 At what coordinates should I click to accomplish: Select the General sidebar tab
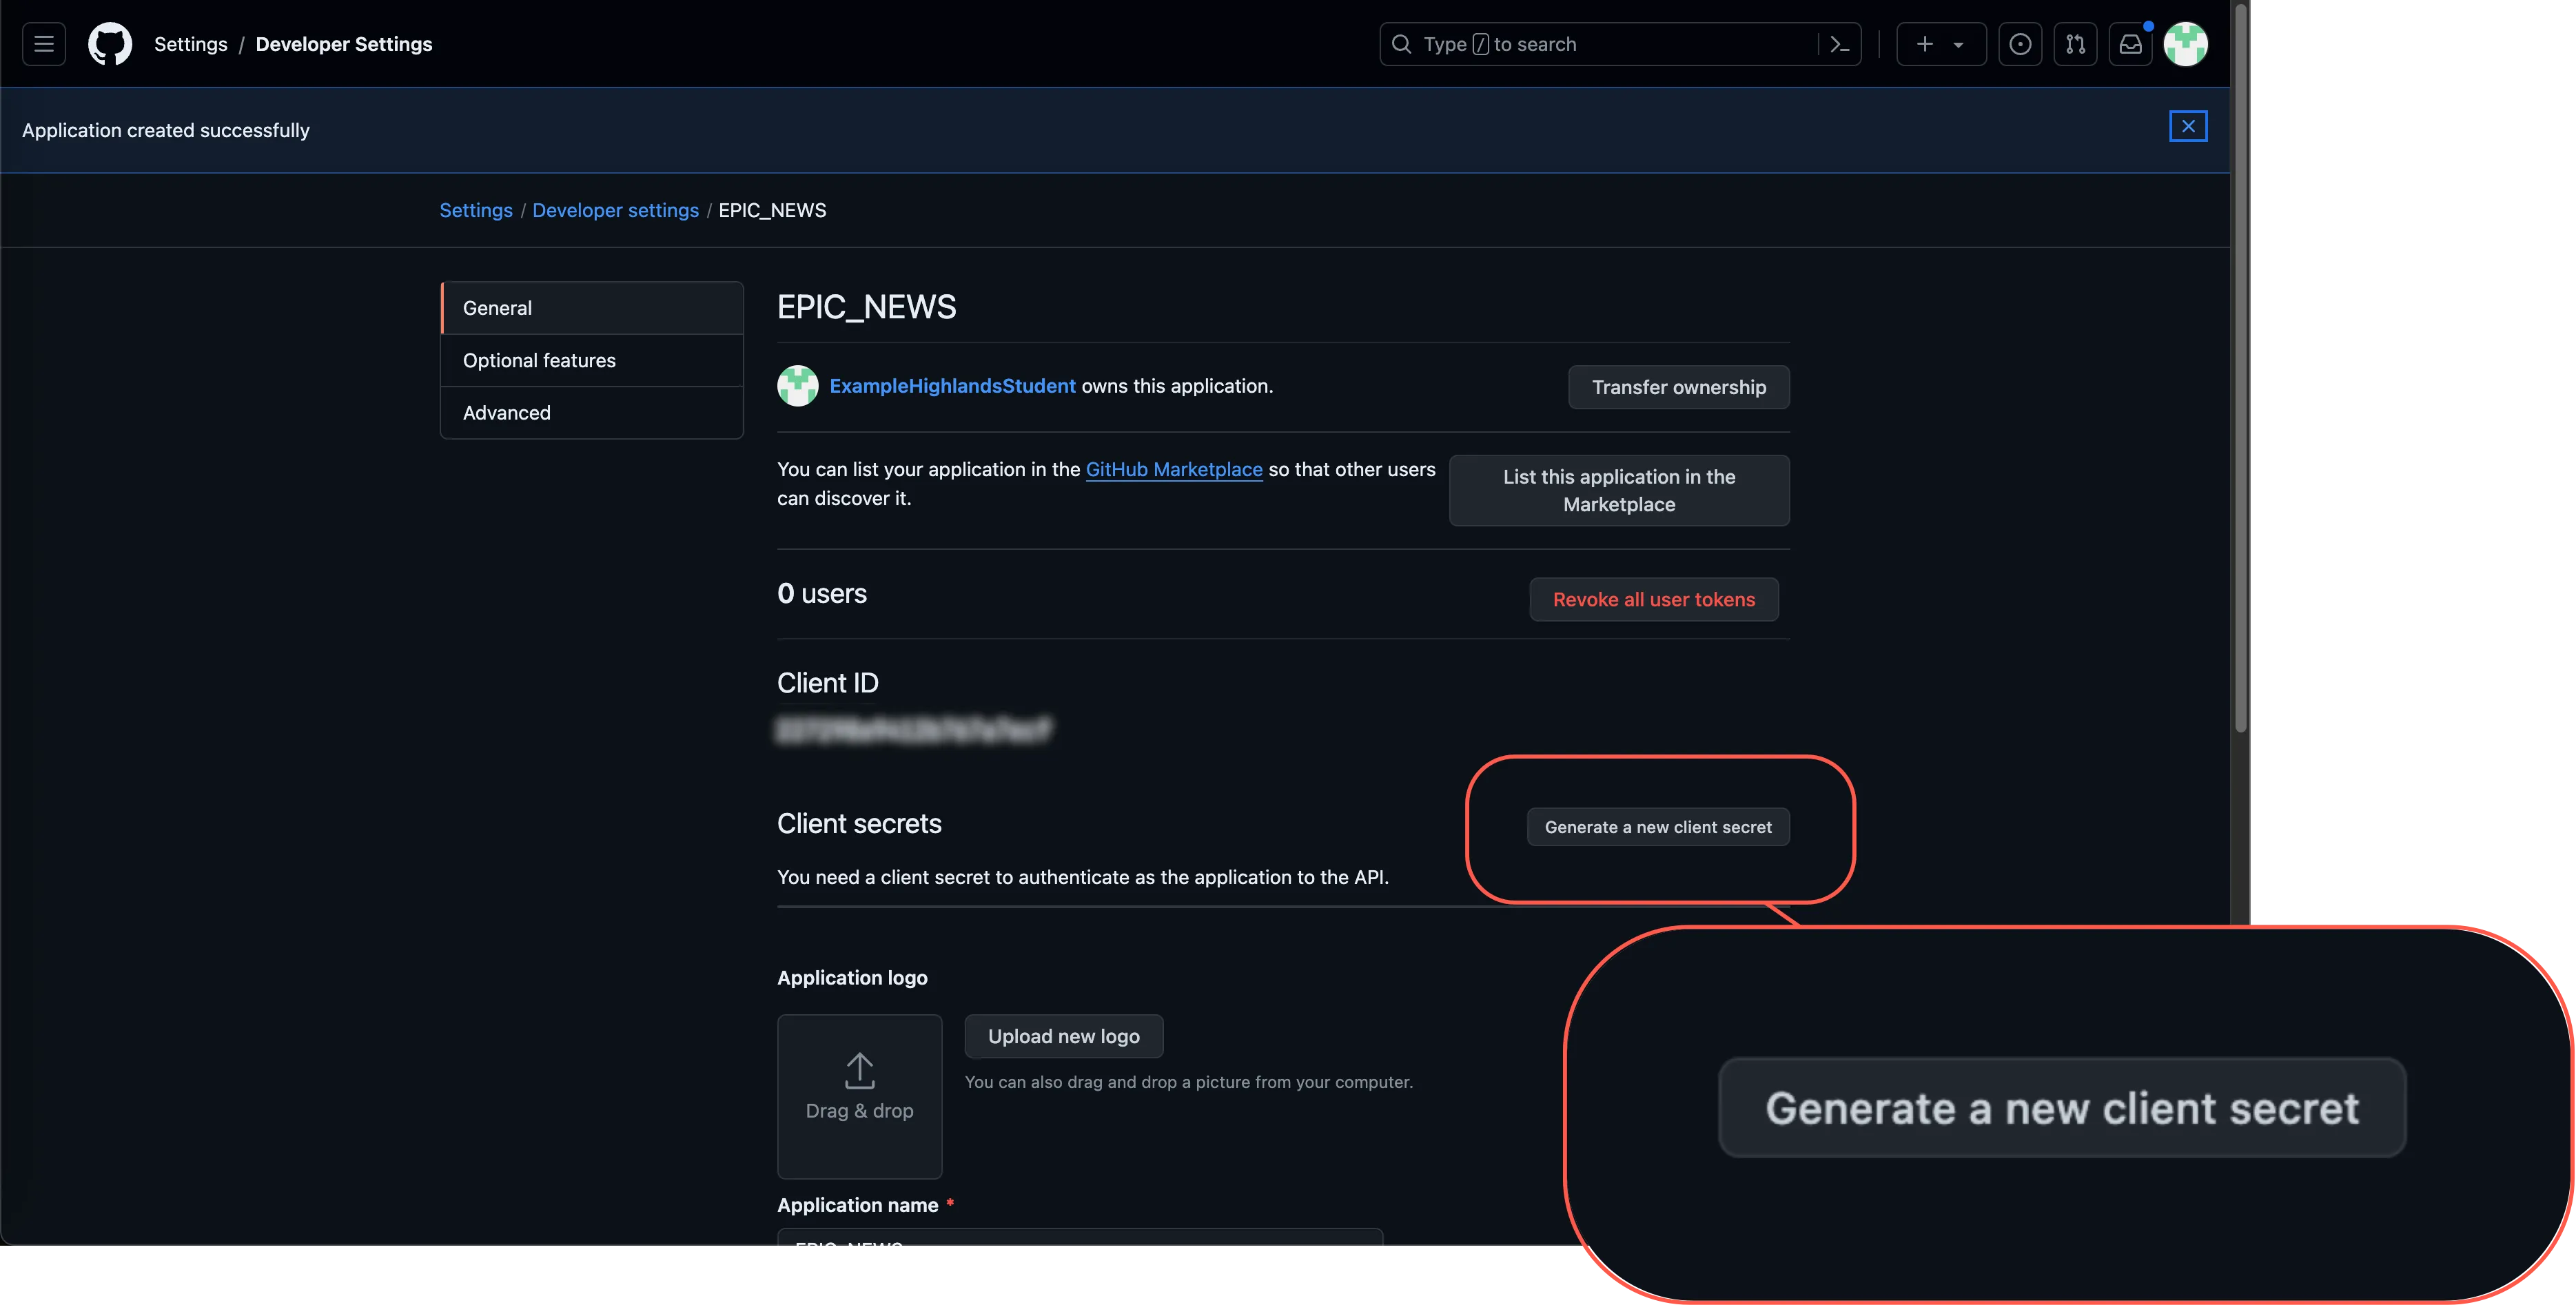click(x=592, y=308)
